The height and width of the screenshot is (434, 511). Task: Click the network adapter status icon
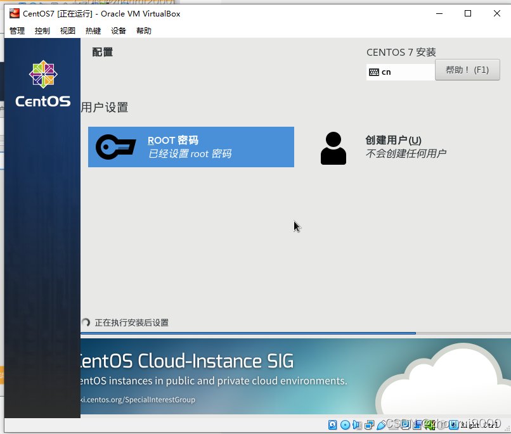[370, 424]
